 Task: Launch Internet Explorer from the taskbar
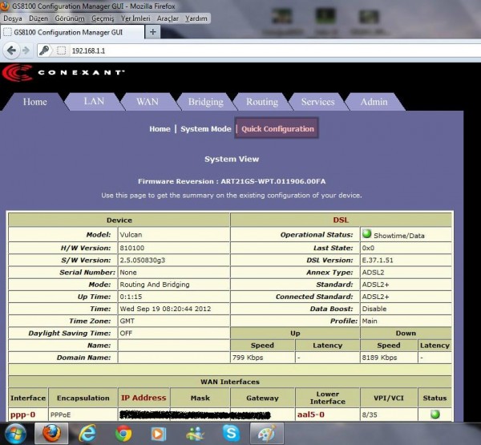pos(87,434)
